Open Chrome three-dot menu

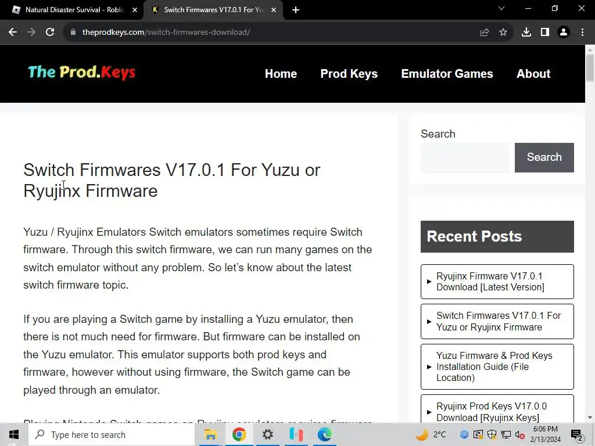(582, 33)
